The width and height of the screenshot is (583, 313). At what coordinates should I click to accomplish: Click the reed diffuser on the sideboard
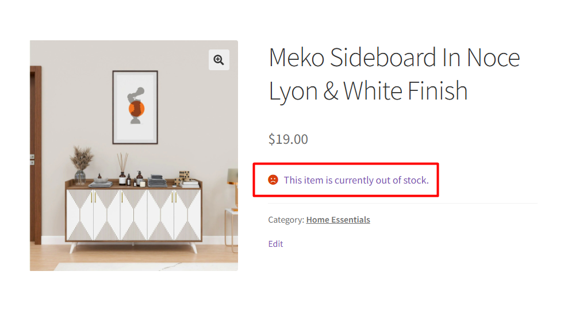[122, 170]
